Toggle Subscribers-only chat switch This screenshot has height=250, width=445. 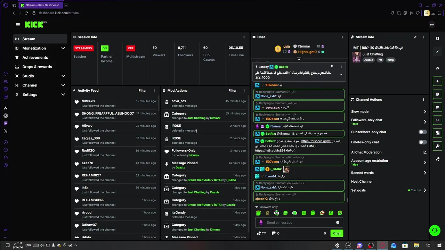422,132
